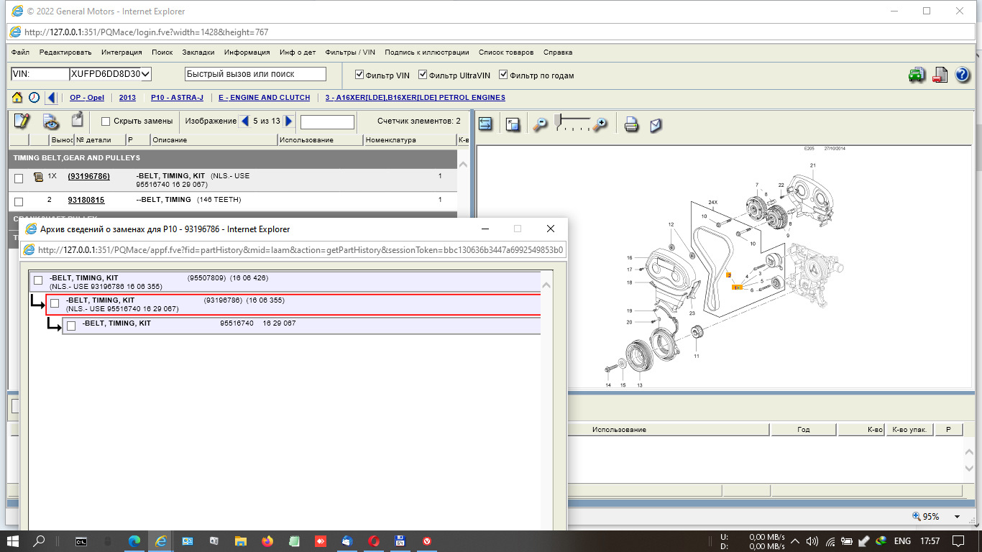The height and width of the screenshot is (552, 982).
Task: Open the Закладки menu
Action: (198, 52)
